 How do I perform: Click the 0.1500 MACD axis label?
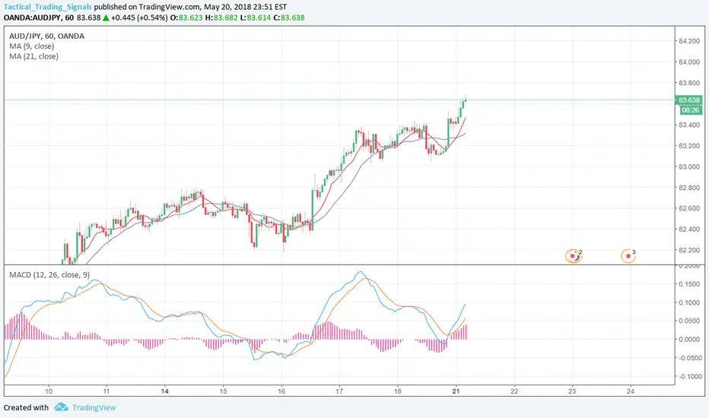point(691,284)
